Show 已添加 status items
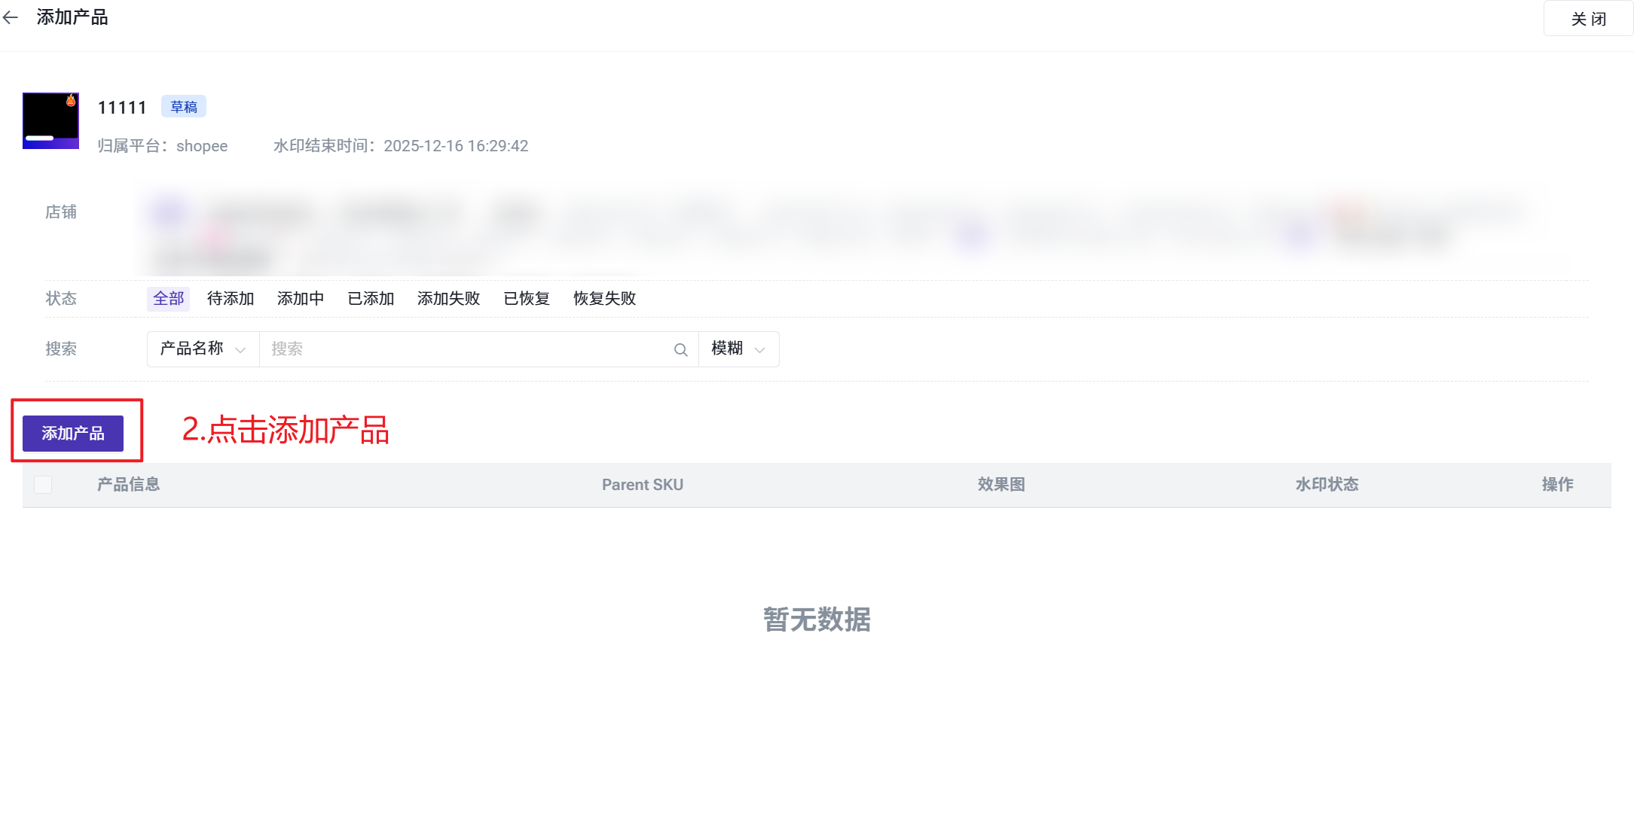1634x825 pixels. pos(371,299)
